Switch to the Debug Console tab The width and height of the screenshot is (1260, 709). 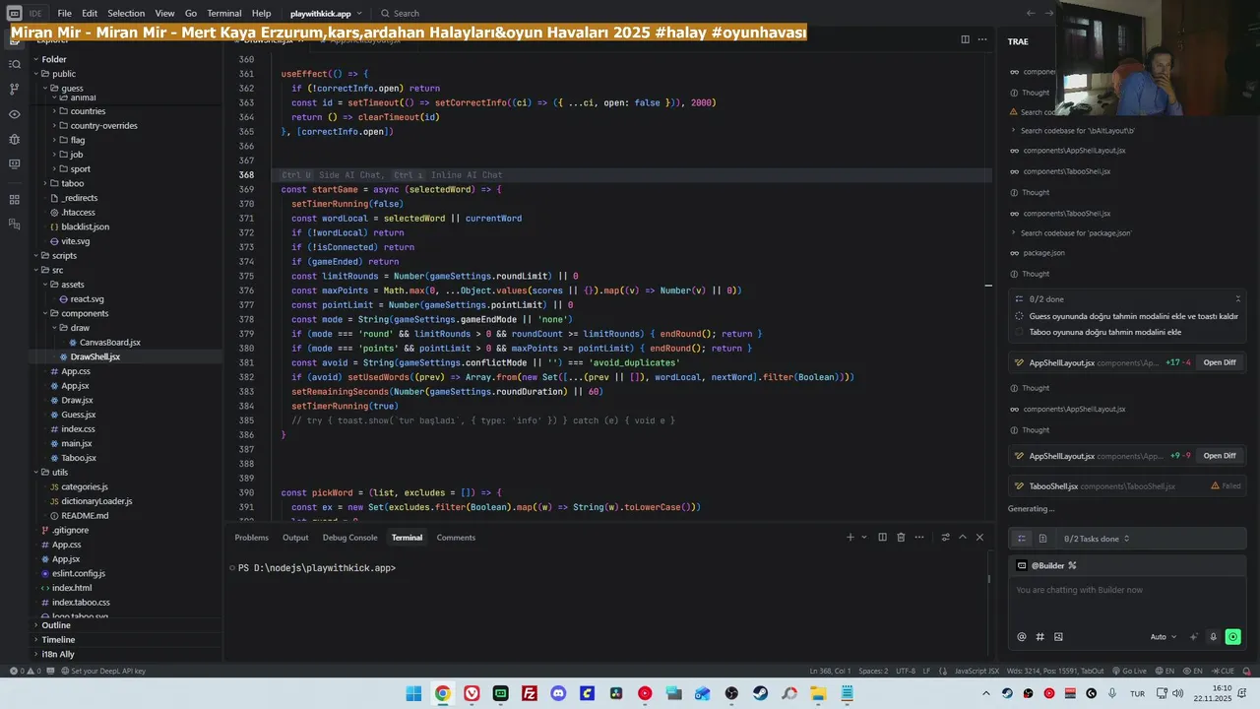point(349,538)
